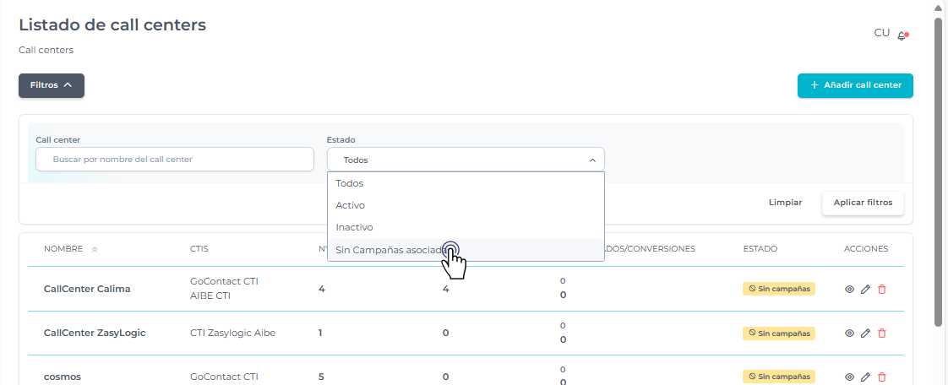Delete the cosmos call center

882,377
